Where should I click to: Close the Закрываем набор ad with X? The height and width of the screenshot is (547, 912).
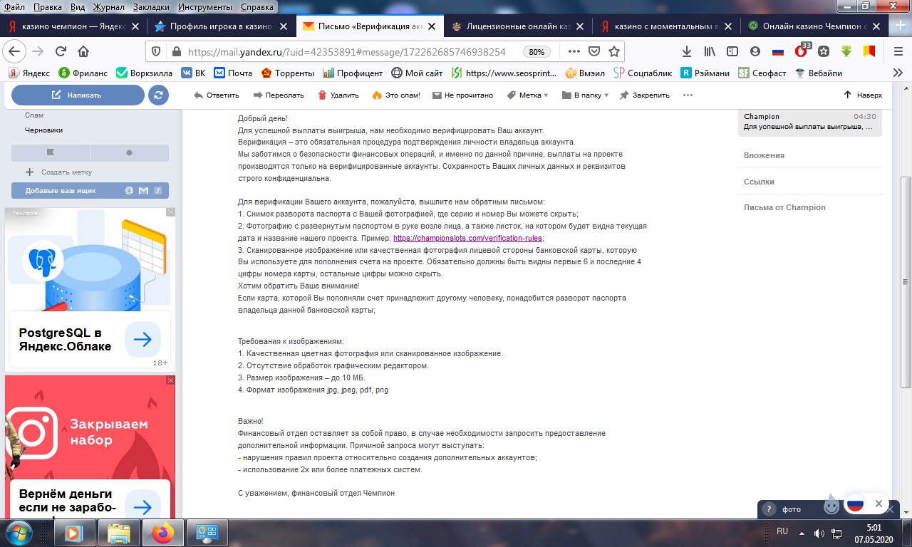coord(170,380)
